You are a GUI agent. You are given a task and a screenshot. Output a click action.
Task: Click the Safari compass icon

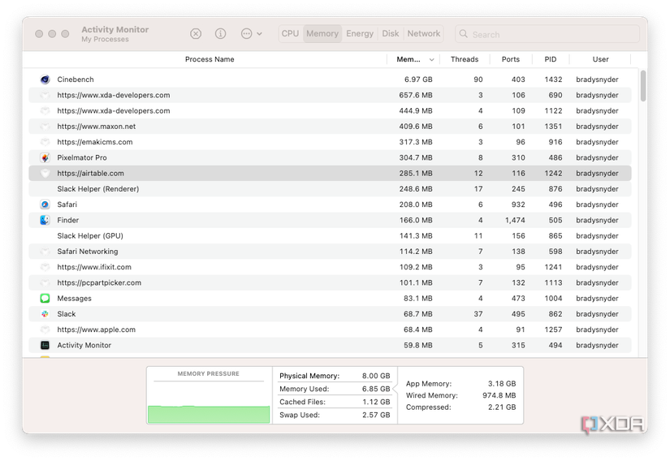pyautogui.click(x=45, y=205)
